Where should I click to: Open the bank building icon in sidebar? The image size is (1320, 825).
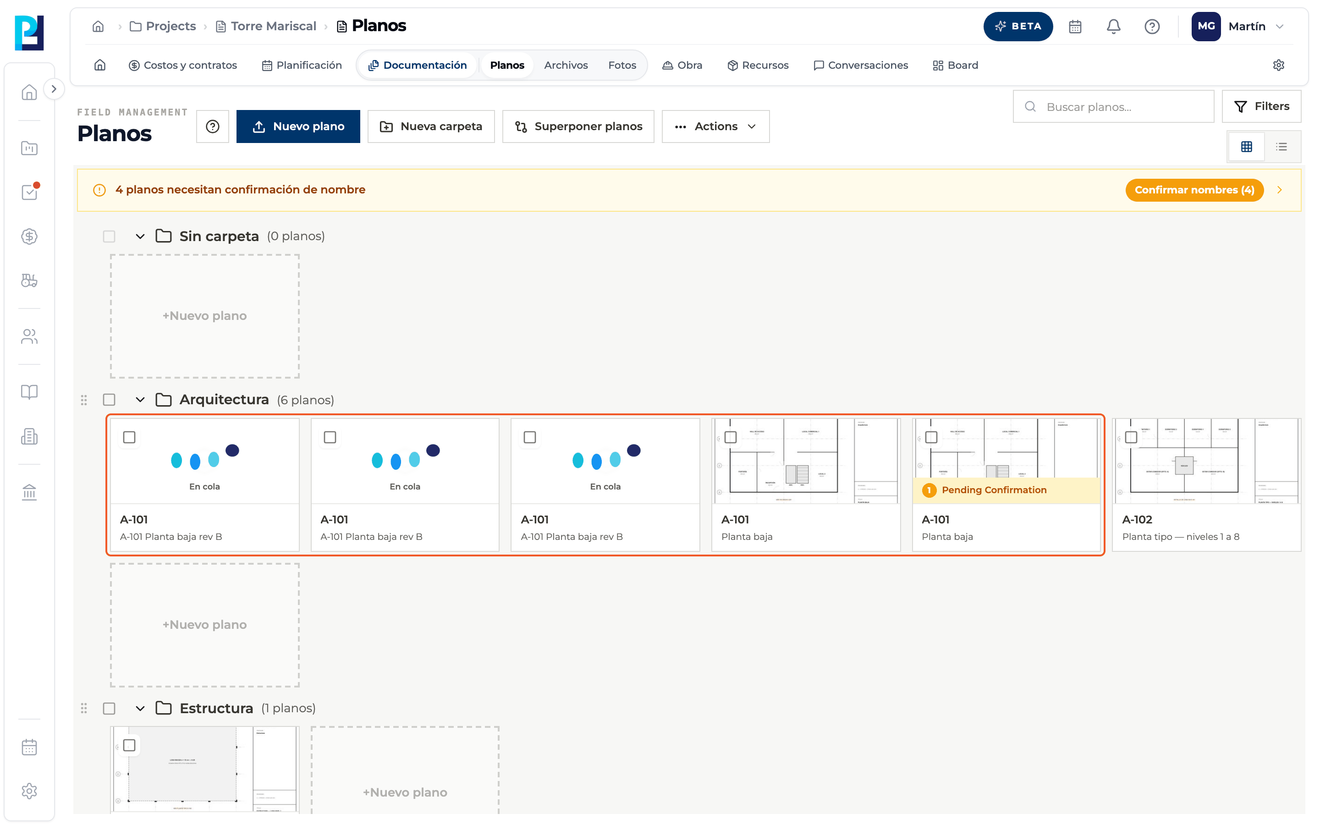coord(29,492)
